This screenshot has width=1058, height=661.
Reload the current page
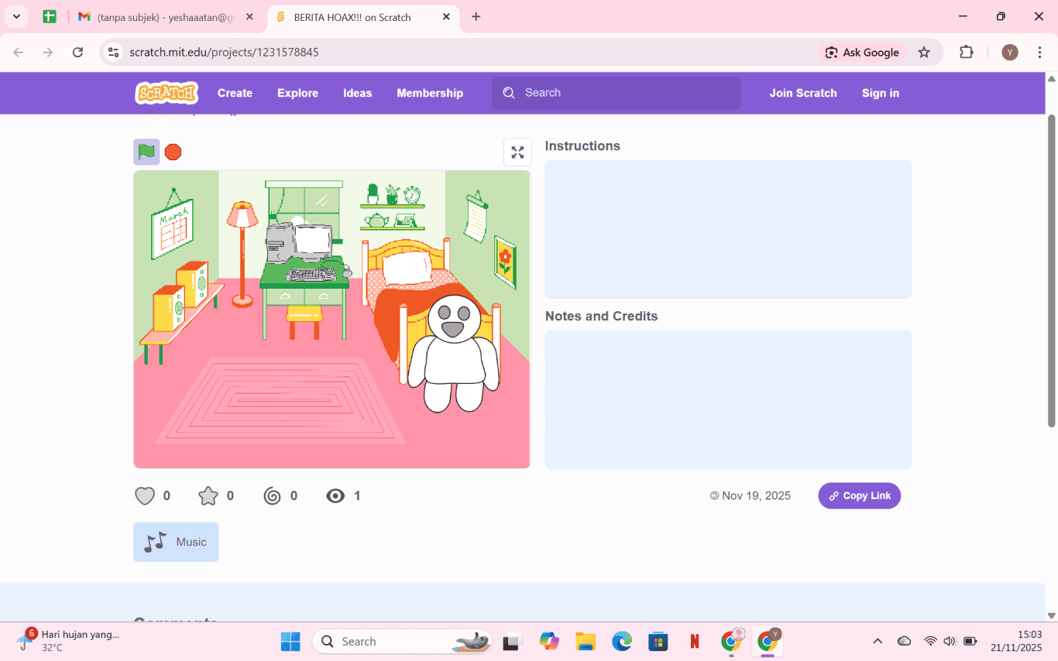pos(77,53)
